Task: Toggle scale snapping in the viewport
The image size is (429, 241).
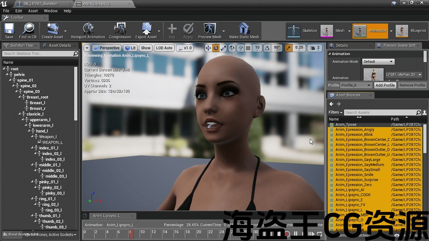Action: pos(289,48)
